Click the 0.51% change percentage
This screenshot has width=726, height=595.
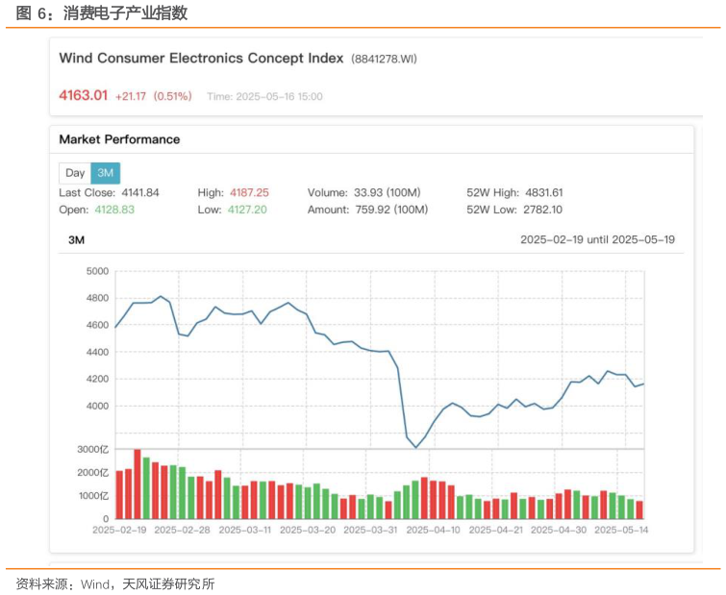[x=173, y=96]
